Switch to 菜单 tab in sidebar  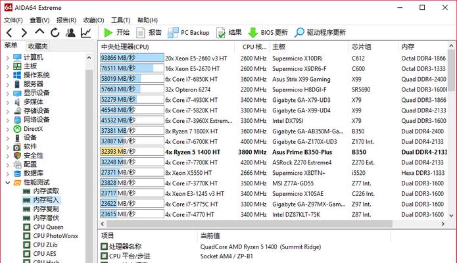pos(11,45)
